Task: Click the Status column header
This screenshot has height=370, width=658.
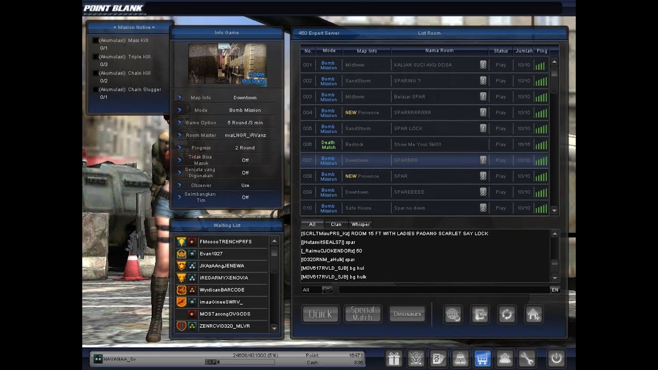Action: coord(501,51)
